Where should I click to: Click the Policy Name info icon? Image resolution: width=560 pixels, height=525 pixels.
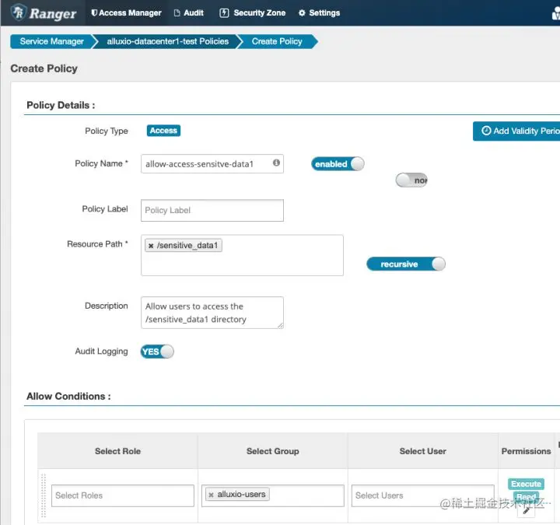(276, 163)
